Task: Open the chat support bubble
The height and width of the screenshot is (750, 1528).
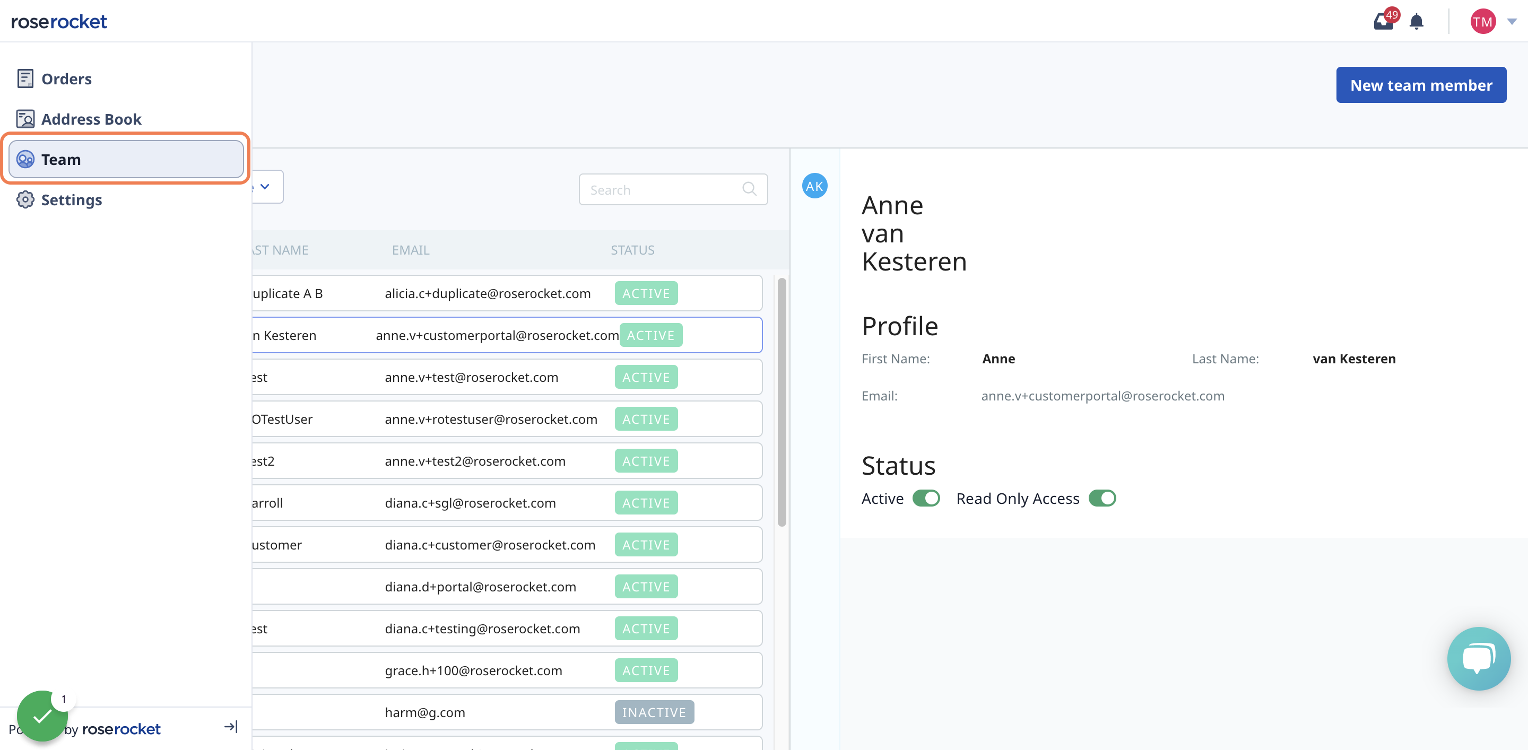Action: (x=1479, y=658)
